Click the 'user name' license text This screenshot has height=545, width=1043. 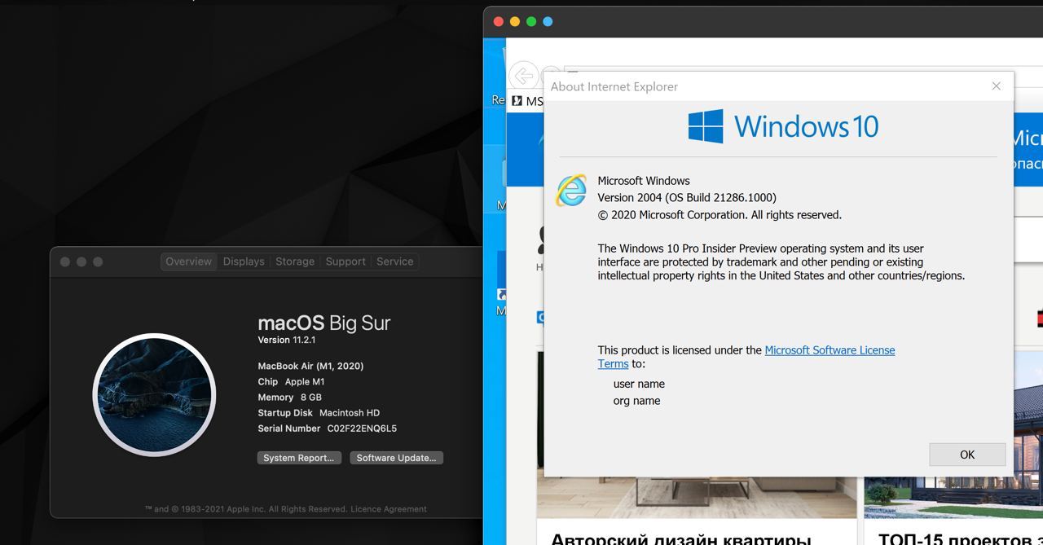click(x=639, y=384)
